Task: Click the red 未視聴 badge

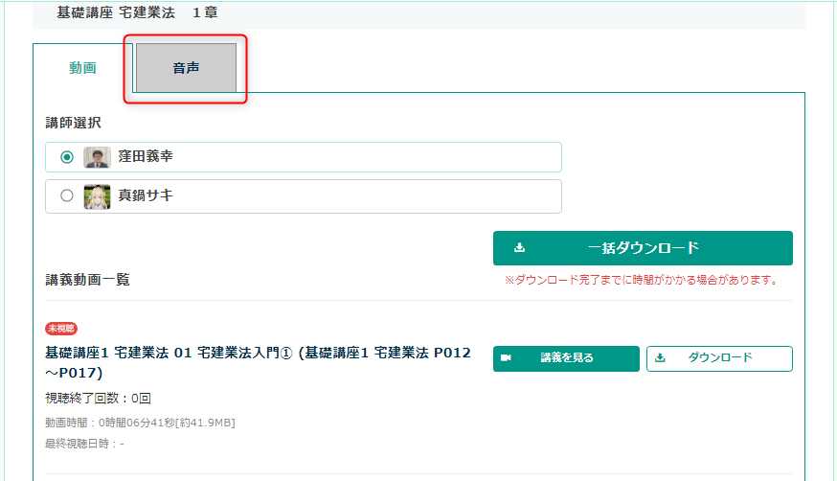Action: point(60,329)
